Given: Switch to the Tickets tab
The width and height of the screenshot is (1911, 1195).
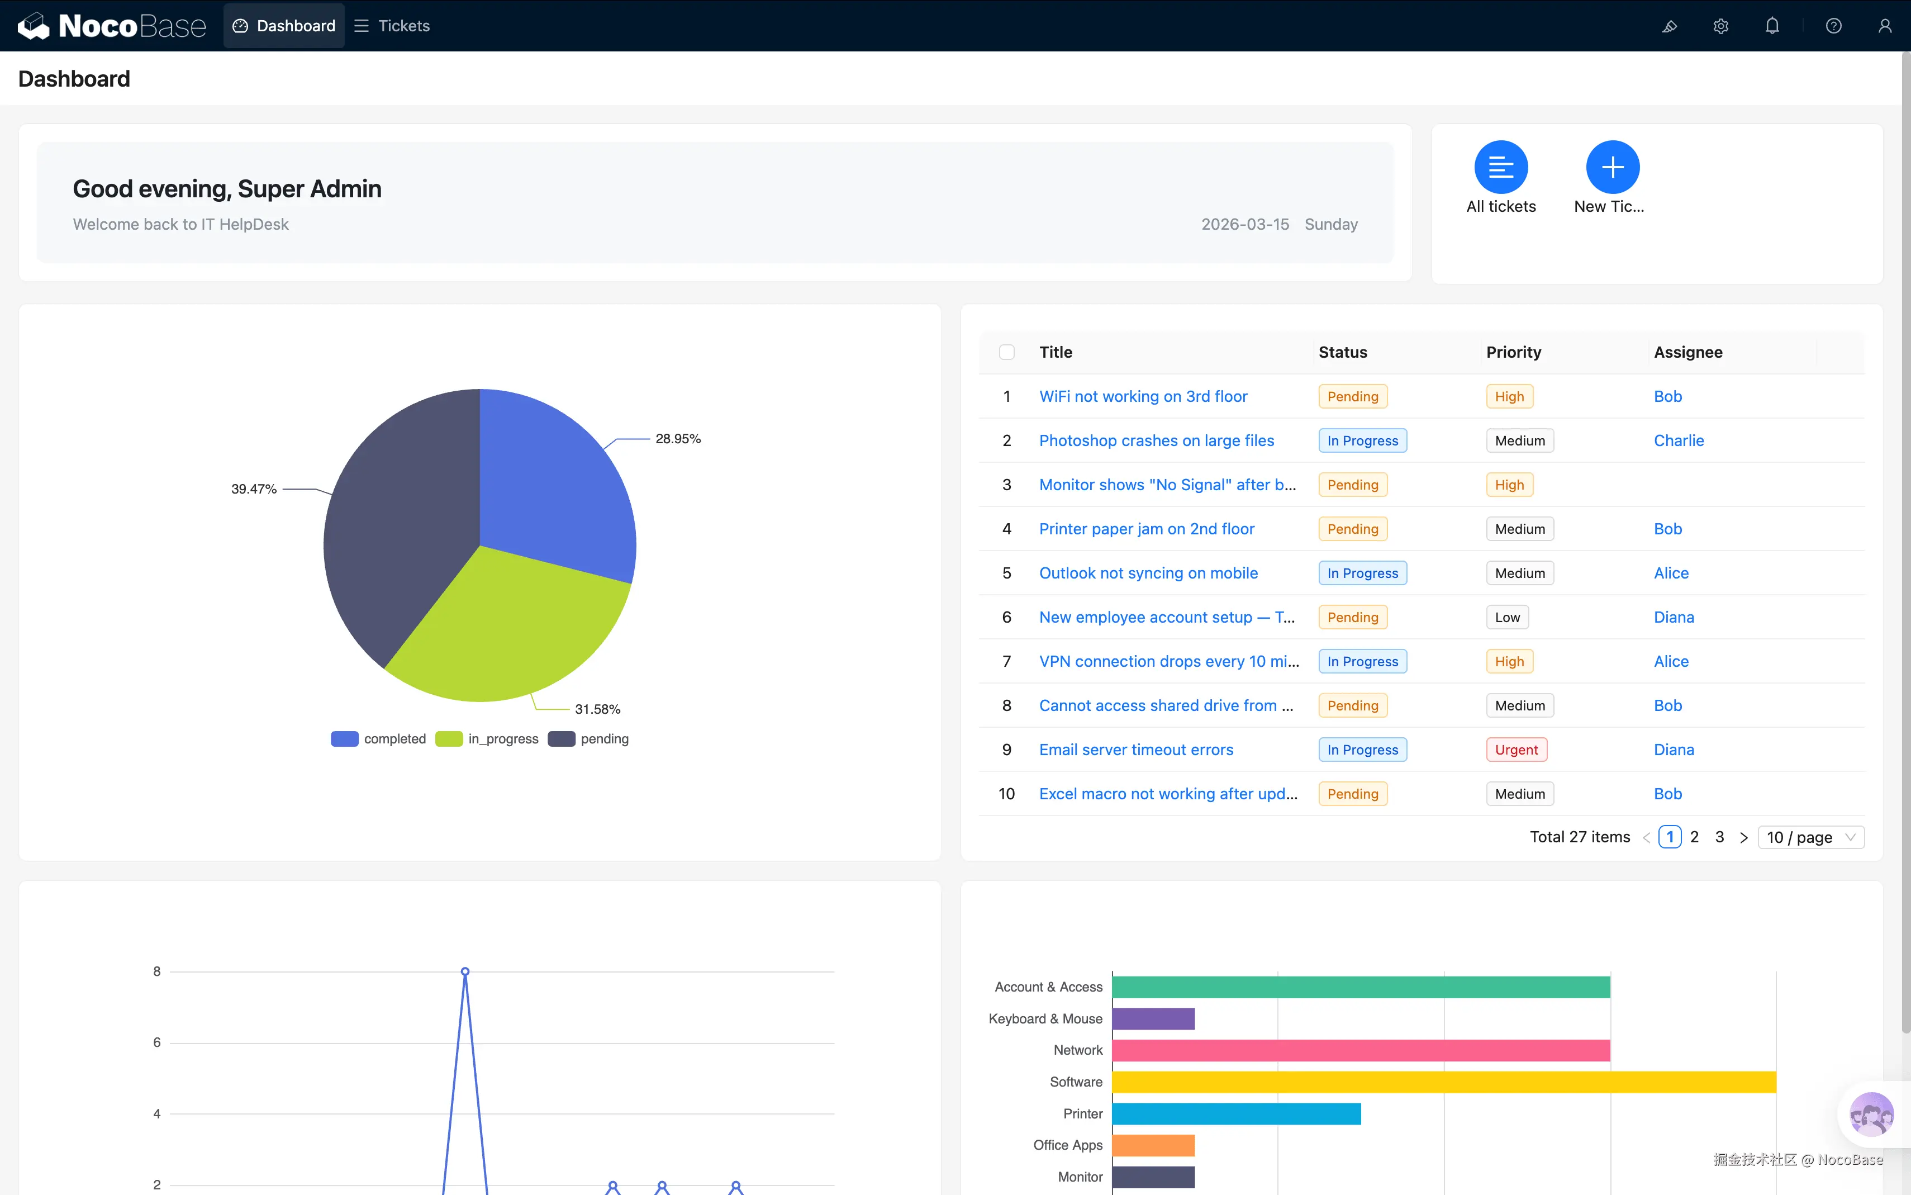Looking at the screenshot, I should click(x=403, y=25).
